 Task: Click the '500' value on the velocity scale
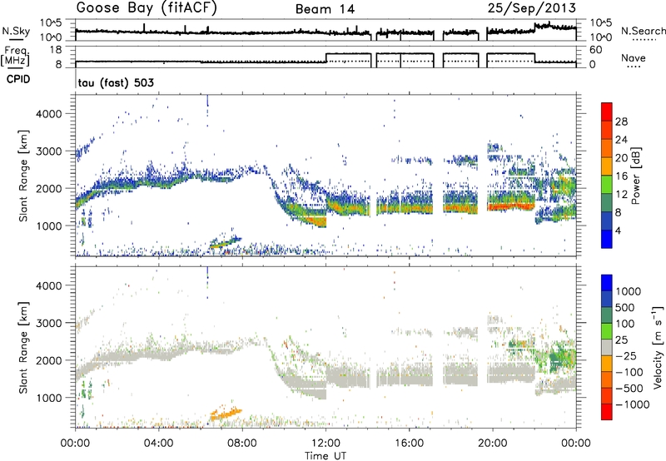(627, 308)
